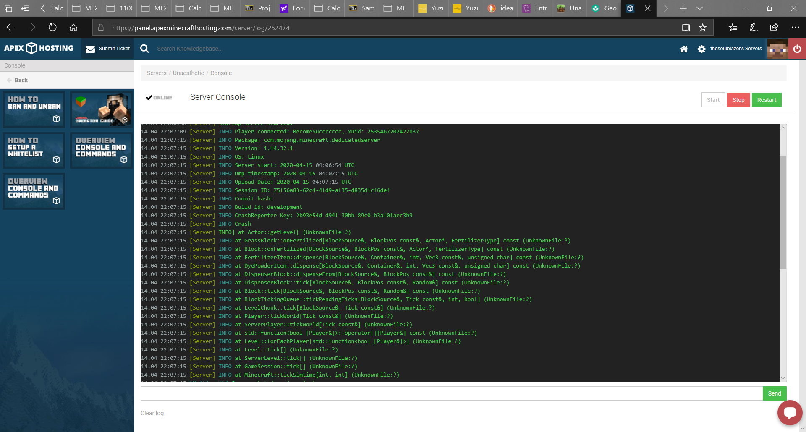Viewport: 806px width, 432px height.
Task: Click the browser refresh icon
Action: pos(52,28)
